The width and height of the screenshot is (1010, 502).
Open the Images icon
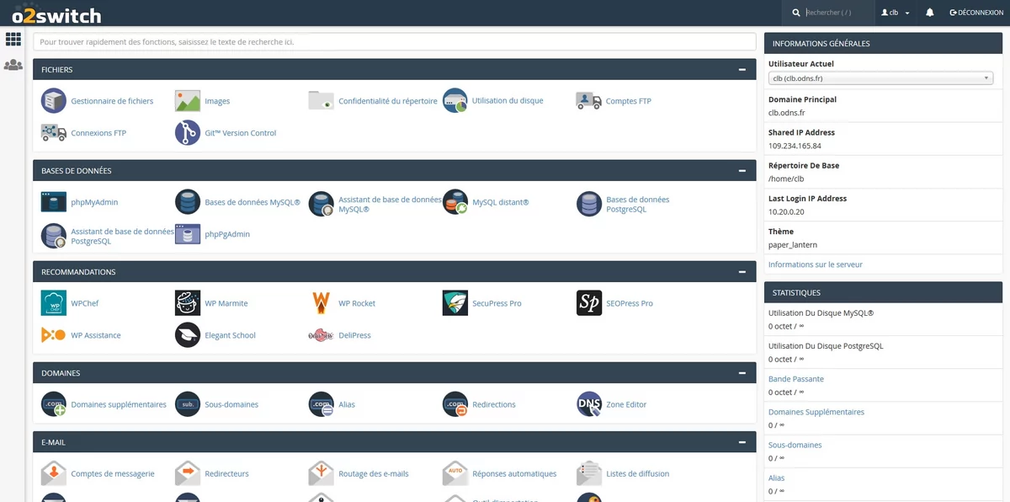click(x=188, y=101)
